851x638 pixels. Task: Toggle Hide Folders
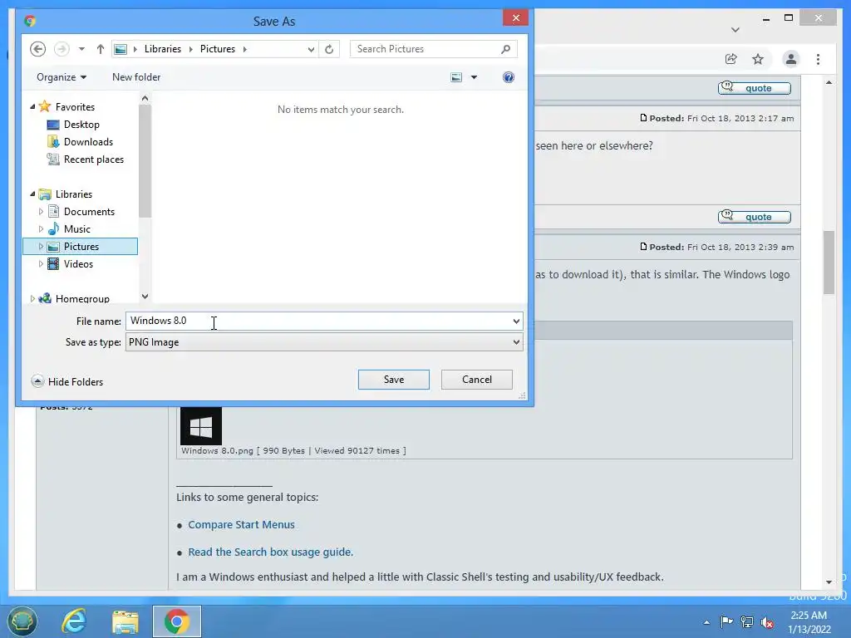[x=66, y=382]
